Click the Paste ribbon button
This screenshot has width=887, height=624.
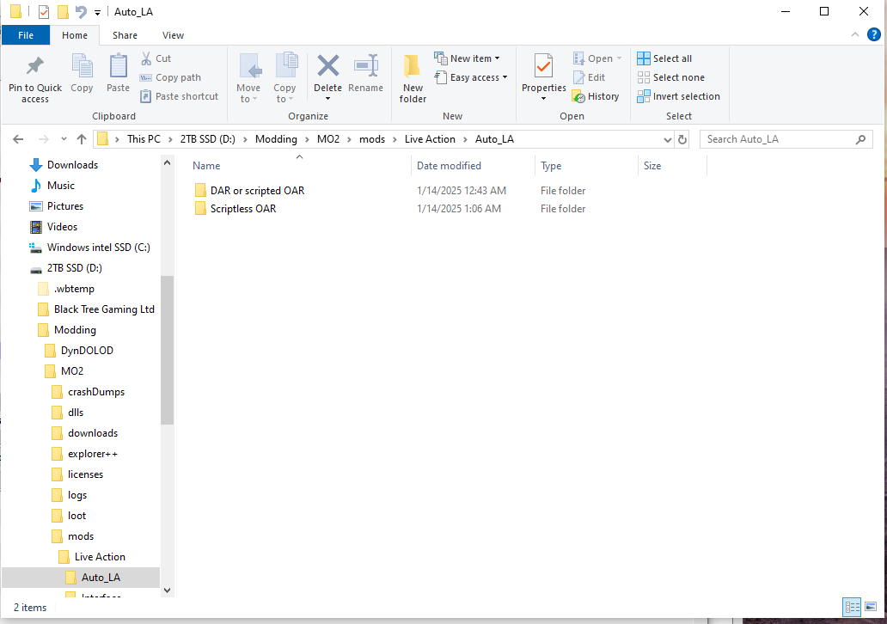[x=118, y=74]
